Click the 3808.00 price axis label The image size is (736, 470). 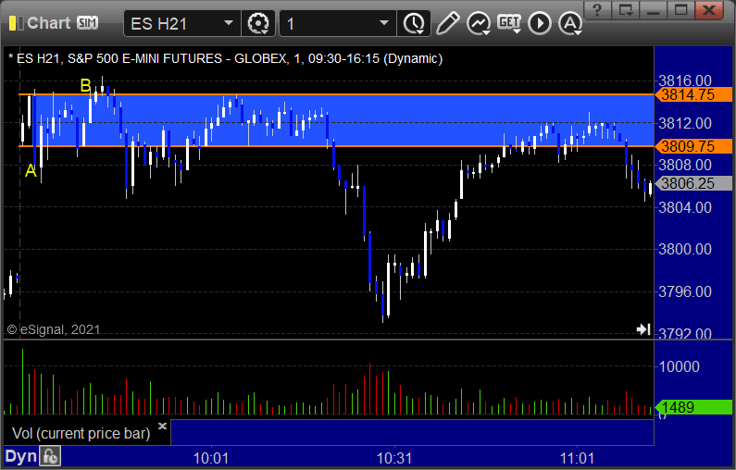pos(685,165)
